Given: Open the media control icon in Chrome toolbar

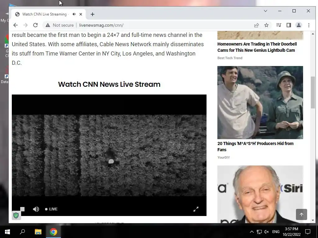Looking at the screenshot, I should click(x=279, y=25).
